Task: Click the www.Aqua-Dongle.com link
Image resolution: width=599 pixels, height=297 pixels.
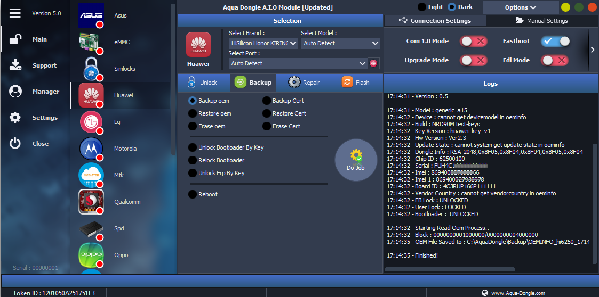Action: (518, 293)
